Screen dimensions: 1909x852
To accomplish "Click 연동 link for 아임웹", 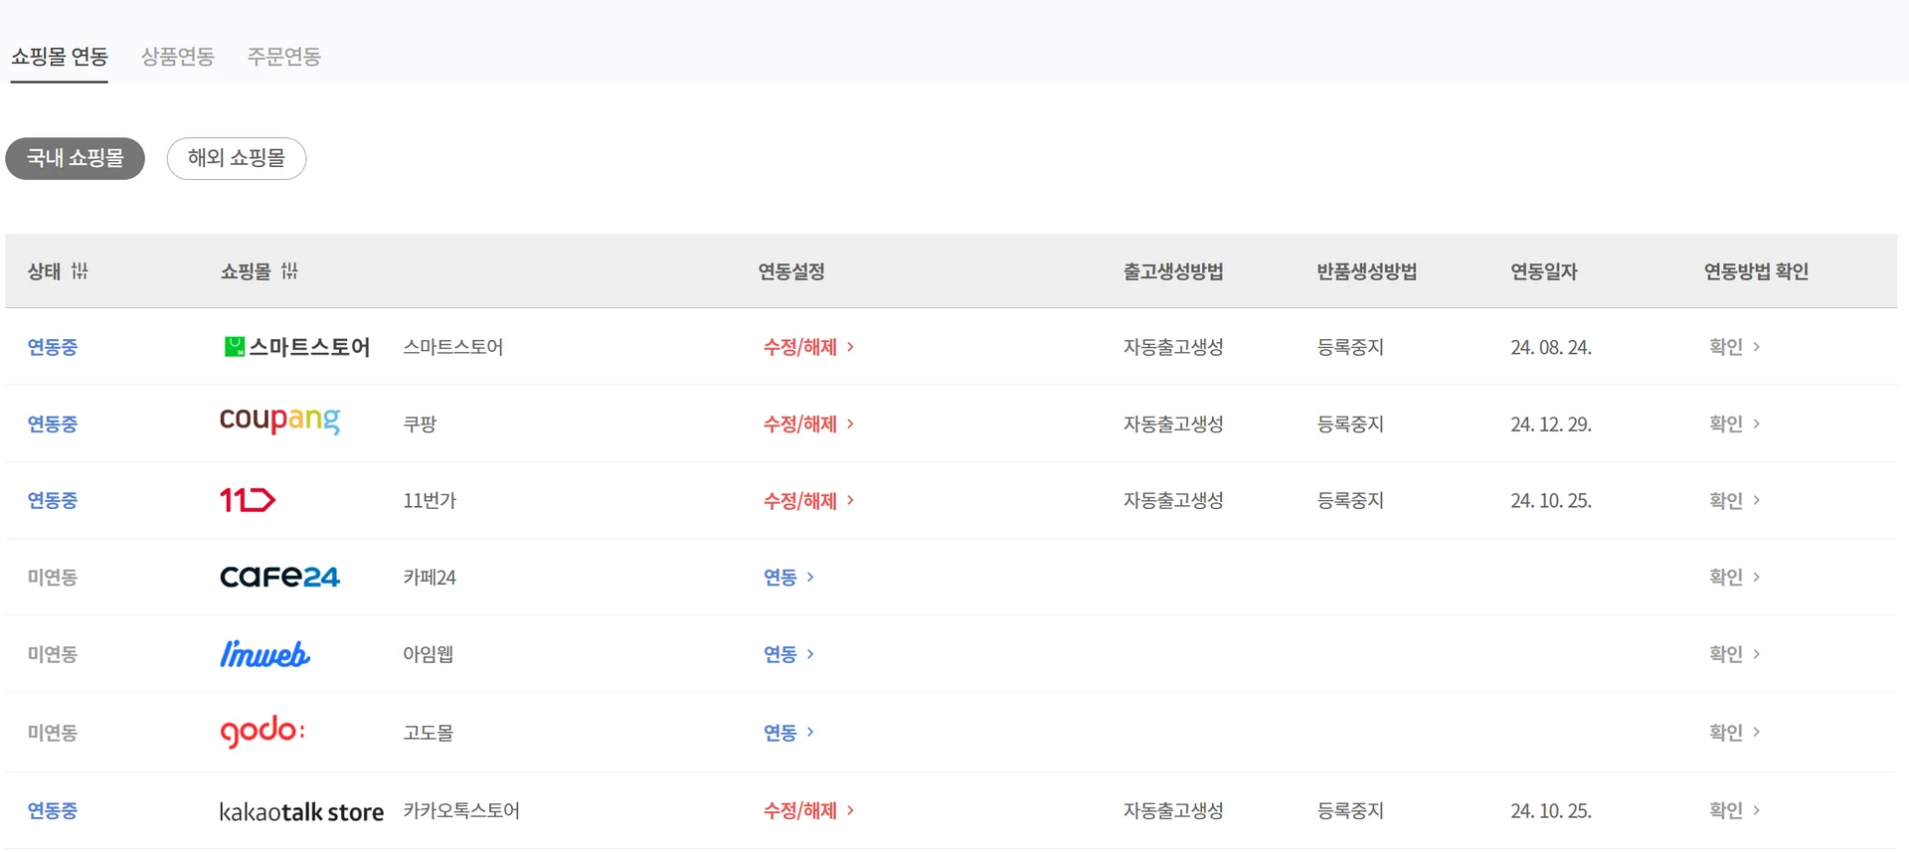I will (788, 654).
